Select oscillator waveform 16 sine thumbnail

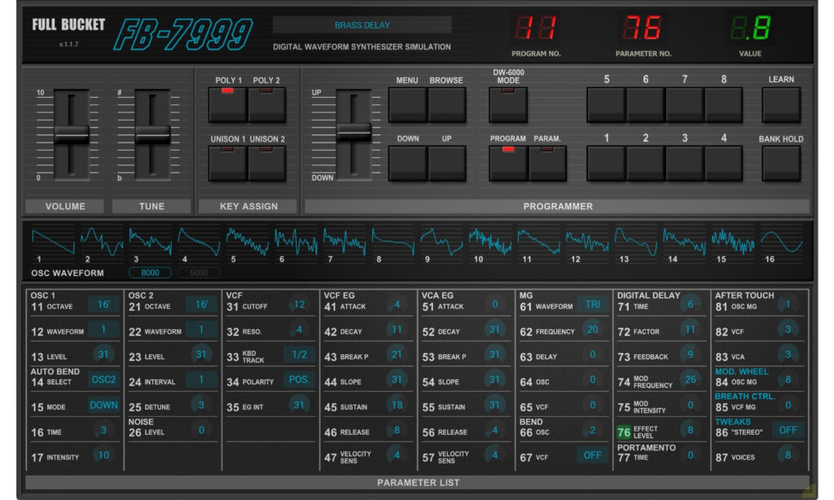pyautogui.click(x=781, y=243)
